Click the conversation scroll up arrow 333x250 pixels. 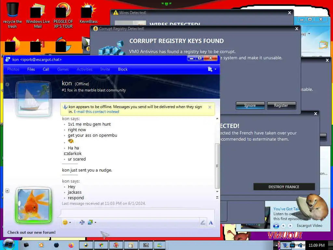[x=217, y=118]
